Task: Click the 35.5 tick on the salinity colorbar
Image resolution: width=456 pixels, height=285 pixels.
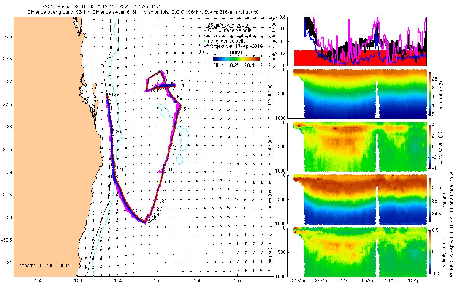Action: tap(437, 188)
